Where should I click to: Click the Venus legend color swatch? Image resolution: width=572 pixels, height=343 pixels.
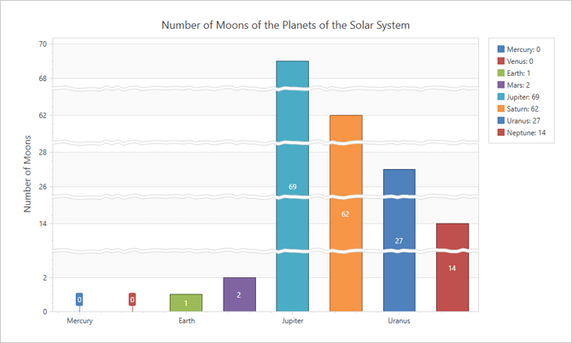pyautogui.click(x=500, y=61)
